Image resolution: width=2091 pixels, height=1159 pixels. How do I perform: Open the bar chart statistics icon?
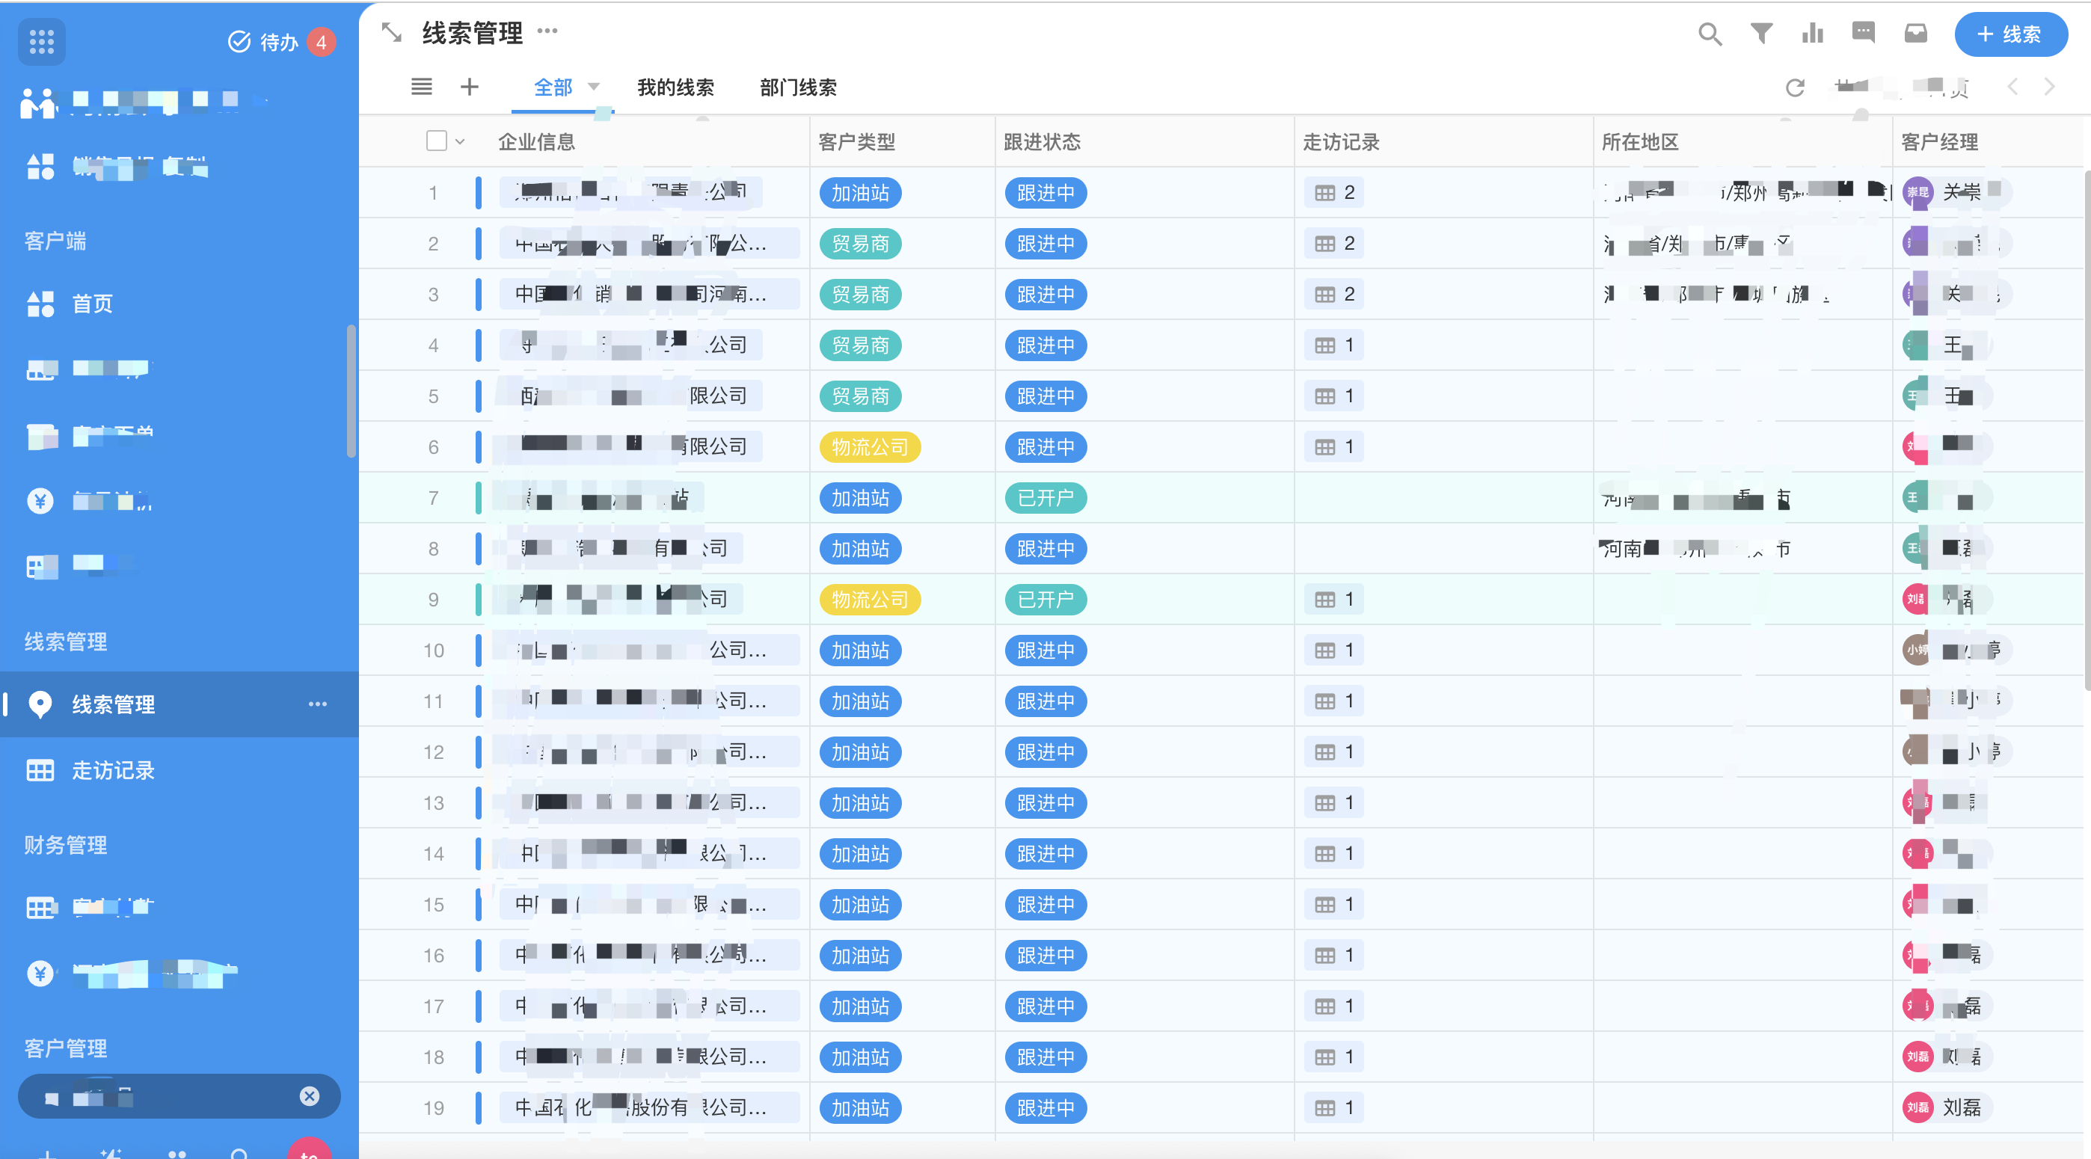click(x=1813, y=34)
